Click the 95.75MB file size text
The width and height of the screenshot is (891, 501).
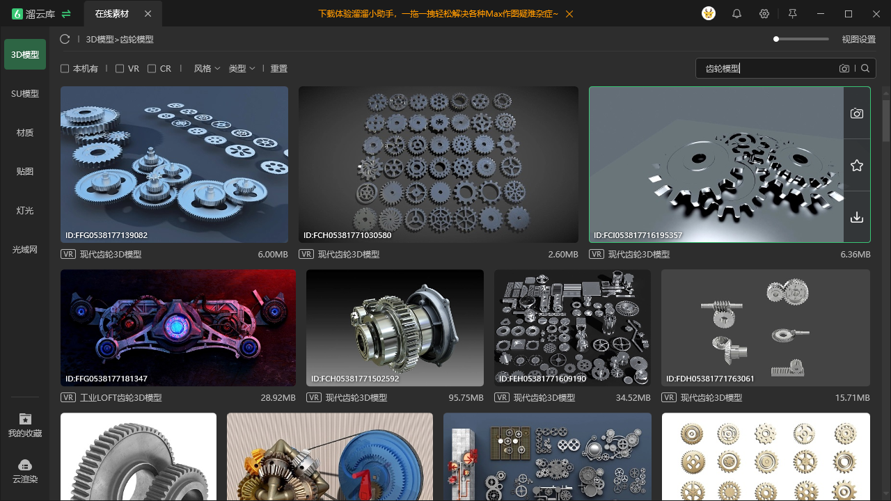466,398
